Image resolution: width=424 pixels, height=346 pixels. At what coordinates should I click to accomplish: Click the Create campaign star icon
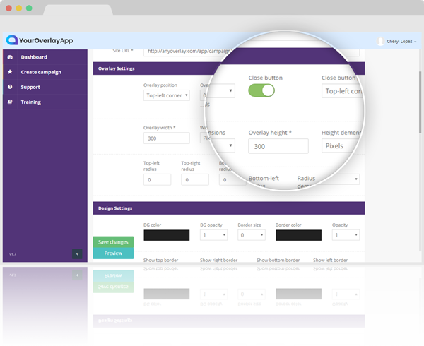click(10, 72)
